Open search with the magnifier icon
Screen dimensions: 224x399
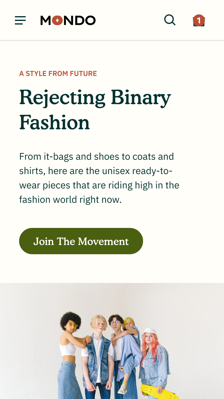170,20
